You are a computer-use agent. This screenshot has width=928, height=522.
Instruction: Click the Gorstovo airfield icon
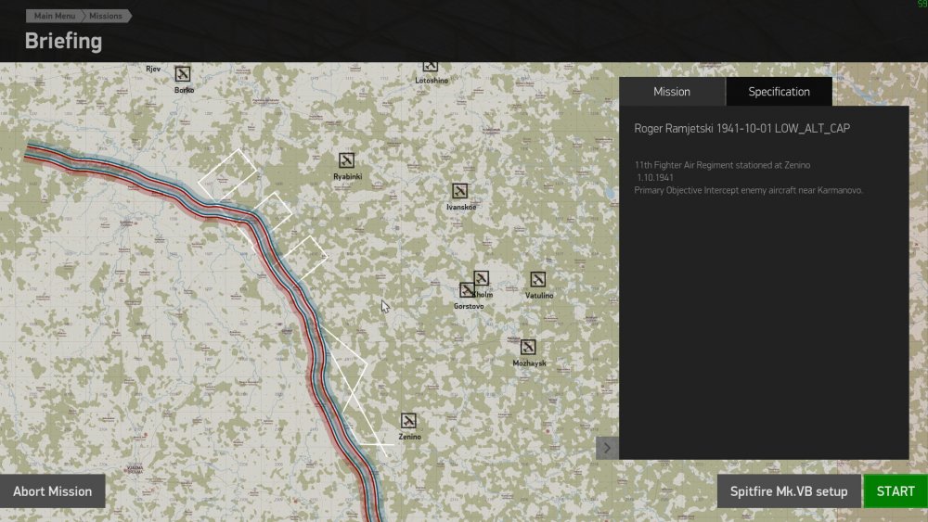pyautogui.click(x=467, y=289)
